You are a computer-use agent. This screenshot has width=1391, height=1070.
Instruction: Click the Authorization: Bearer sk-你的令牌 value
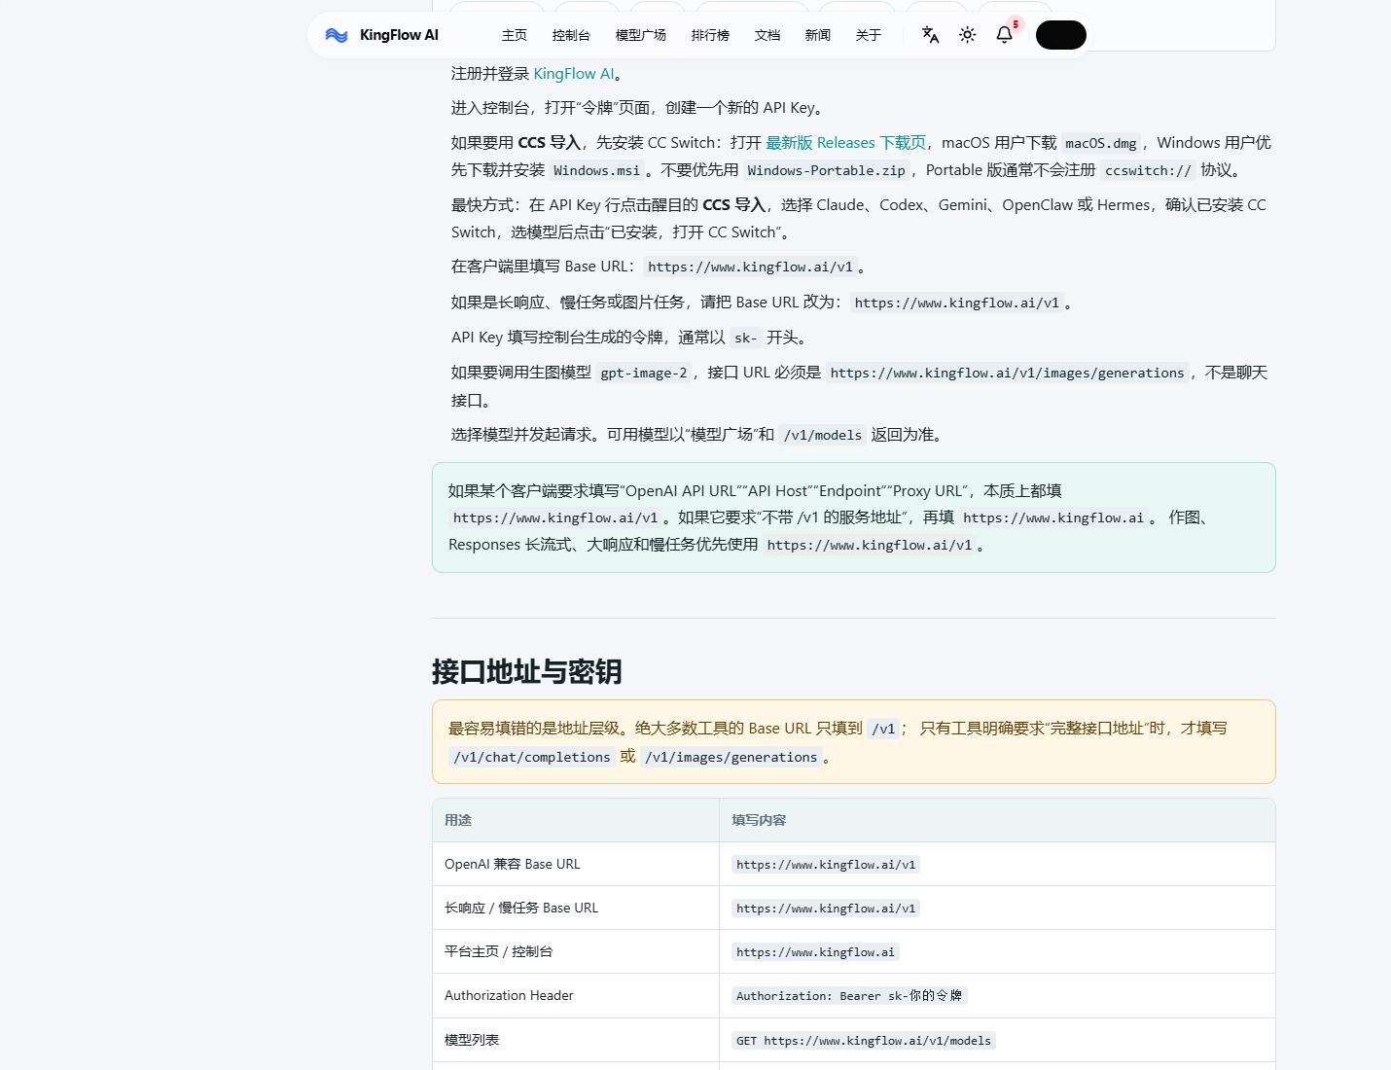pyautogui.click(x=849, y=996)
